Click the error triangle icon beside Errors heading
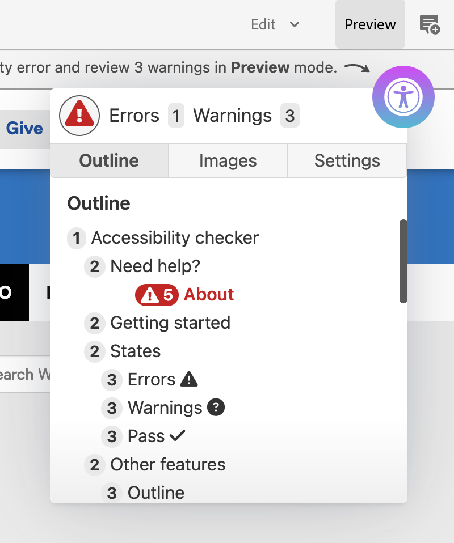This screenshot has width=454, height=543. click(189, 379)
